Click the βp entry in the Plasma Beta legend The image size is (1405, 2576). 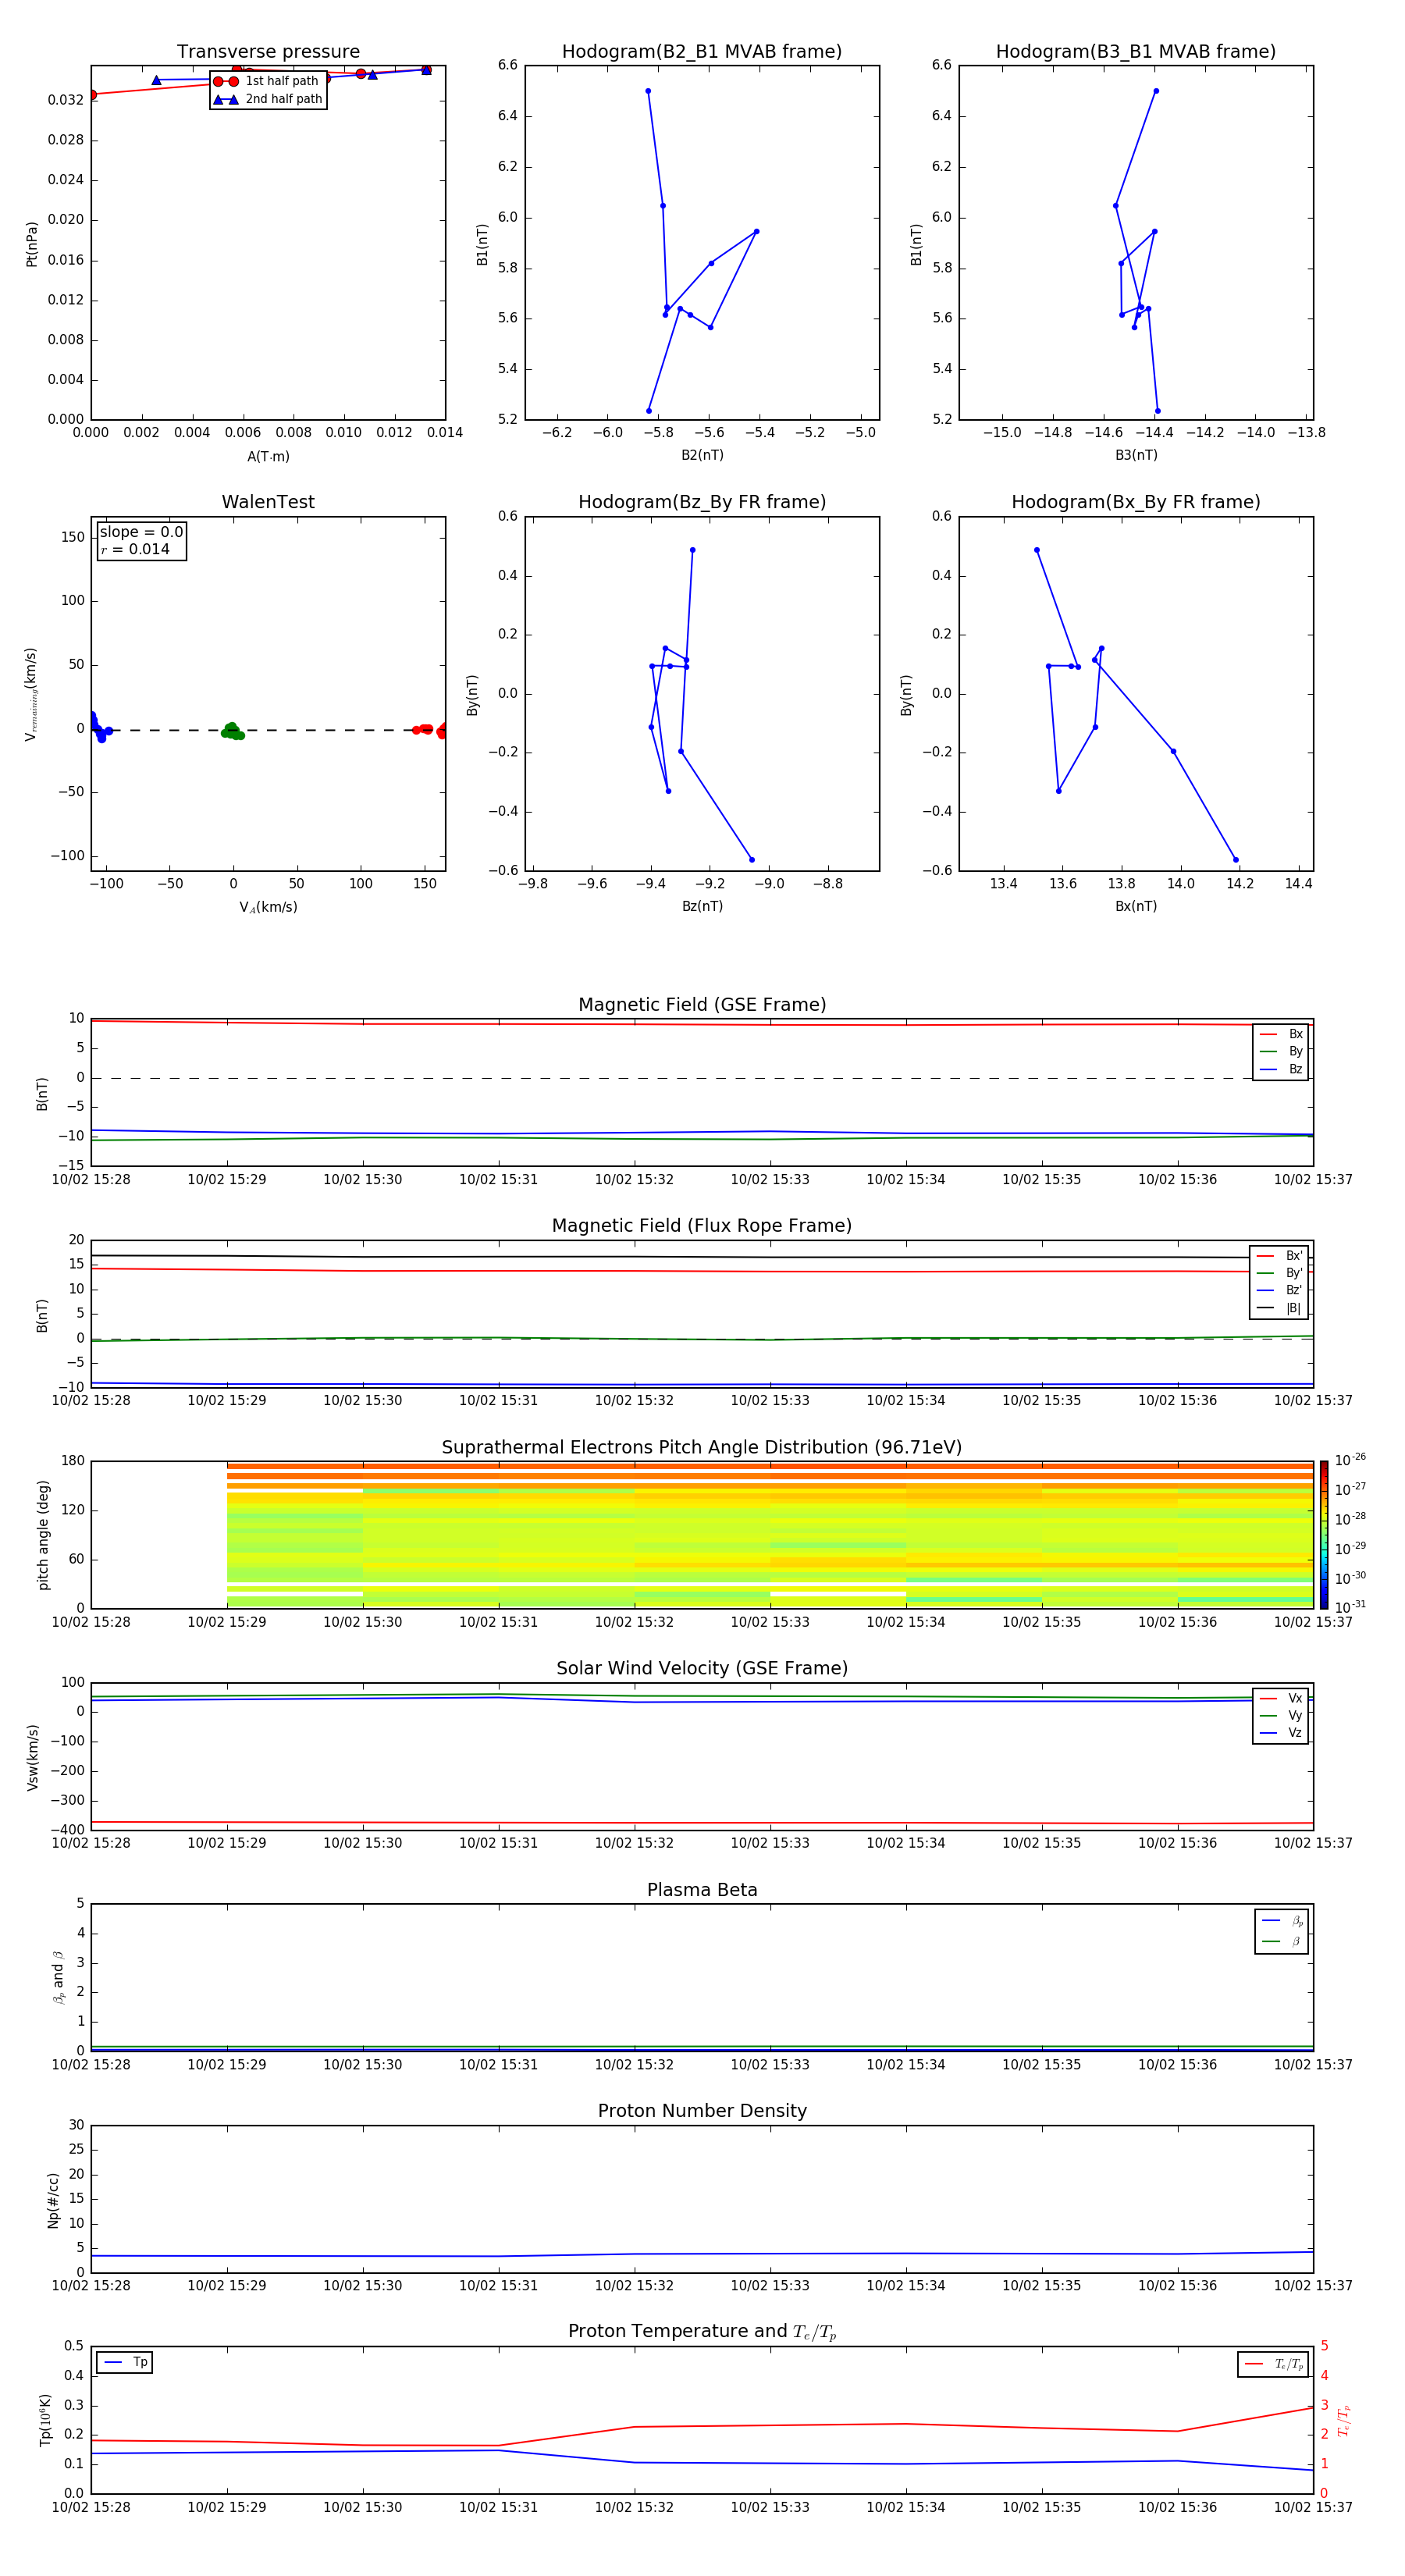coord(1282,1921)
